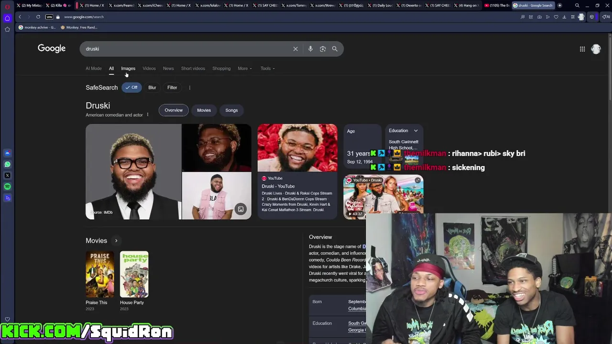
Task: Open Spotify in the Opera sidebar
Action: 7,186
